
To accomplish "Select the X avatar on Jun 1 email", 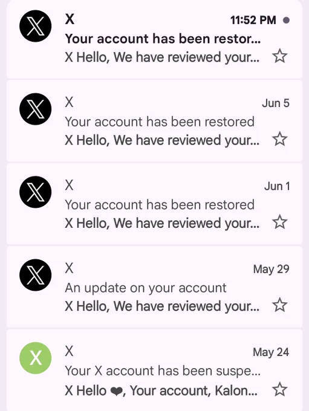I will pos(36,192).
